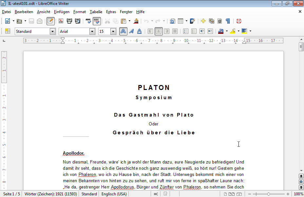Apply yellow highlighting color
The width and height of the screenshot is (304, 197).
coord(233,31)
